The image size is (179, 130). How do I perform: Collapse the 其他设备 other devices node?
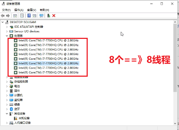coord(7,113)
